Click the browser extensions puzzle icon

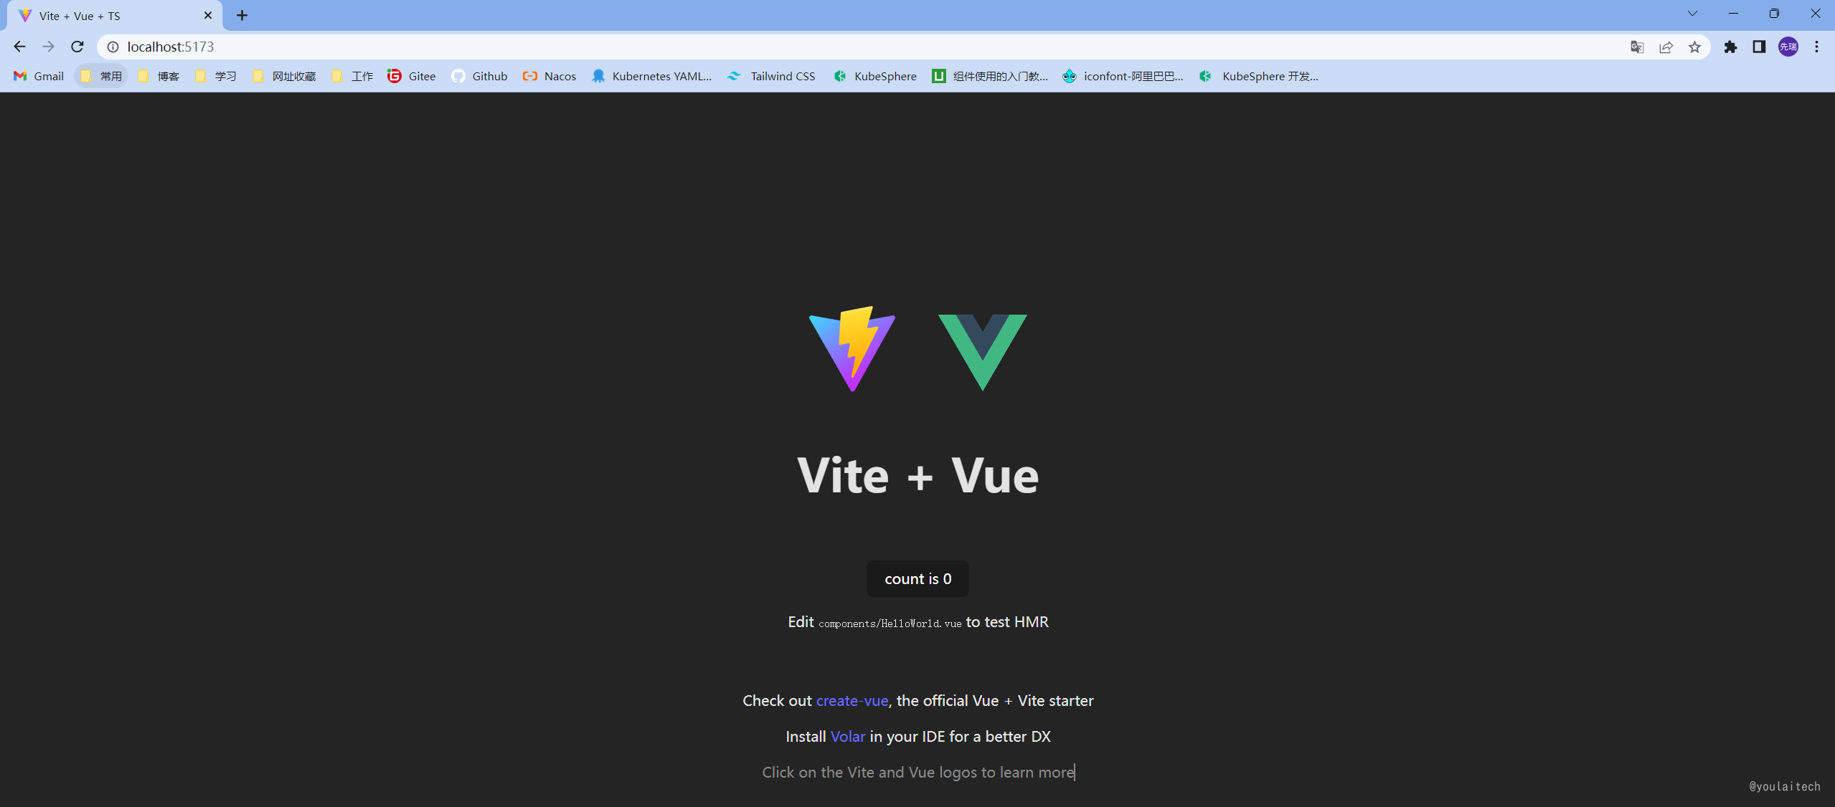click(x=1731, y=47)
